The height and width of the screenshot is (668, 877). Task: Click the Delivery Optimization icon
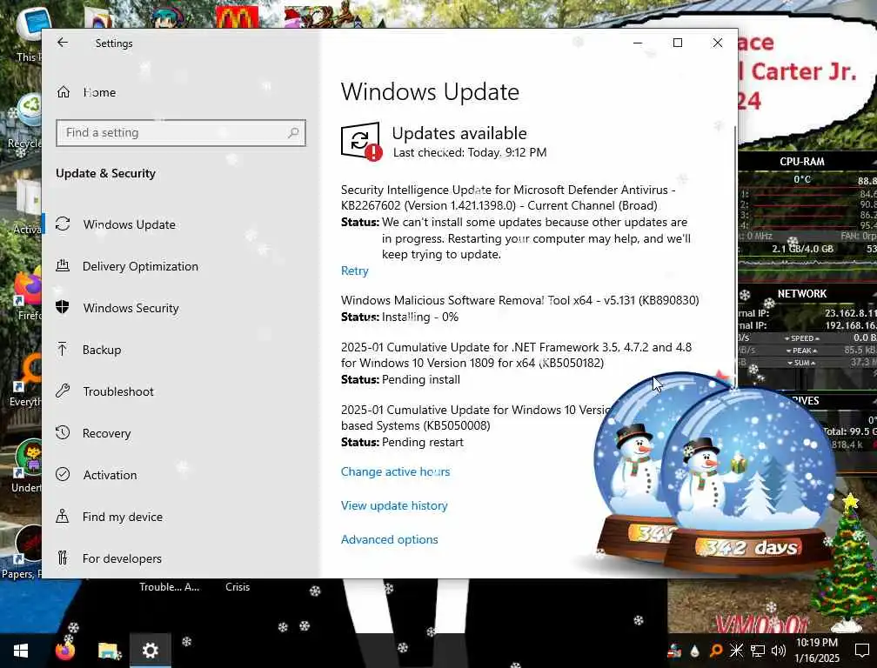coord(63,265)
